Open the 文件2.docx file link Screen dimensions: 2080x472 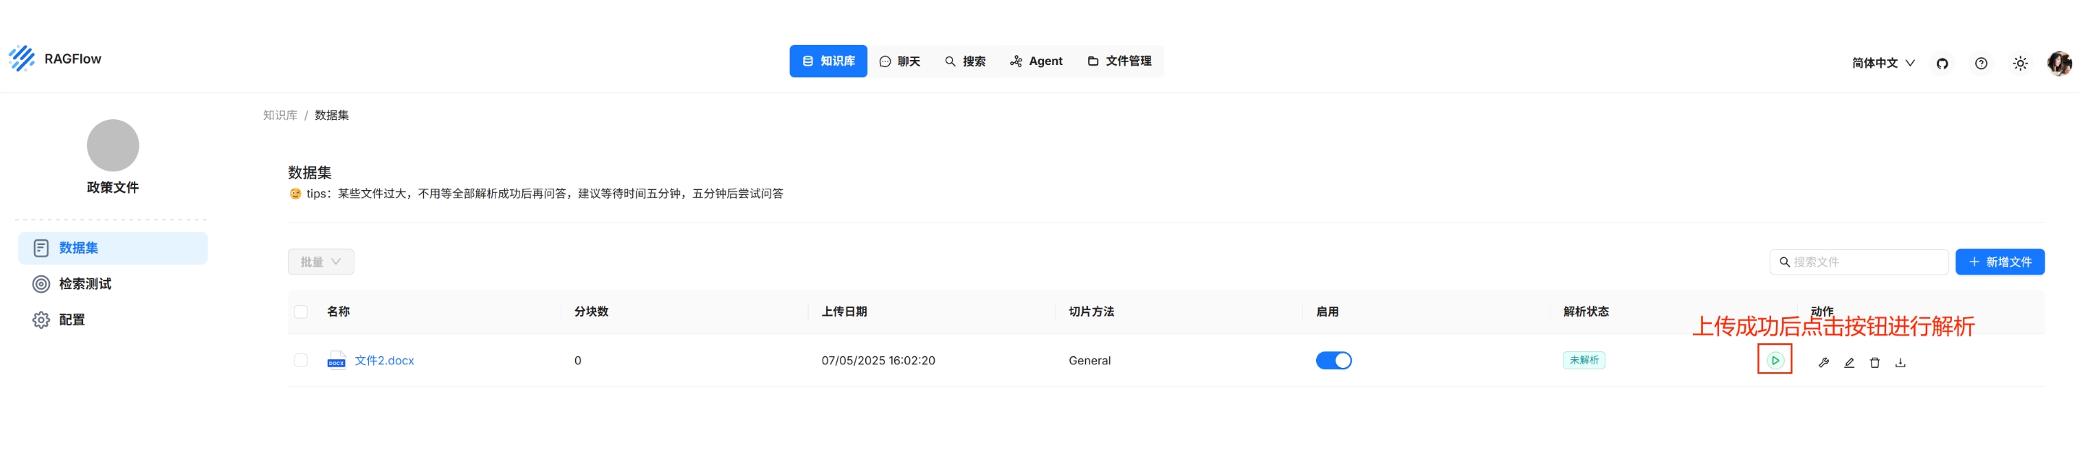coord(384,360)
